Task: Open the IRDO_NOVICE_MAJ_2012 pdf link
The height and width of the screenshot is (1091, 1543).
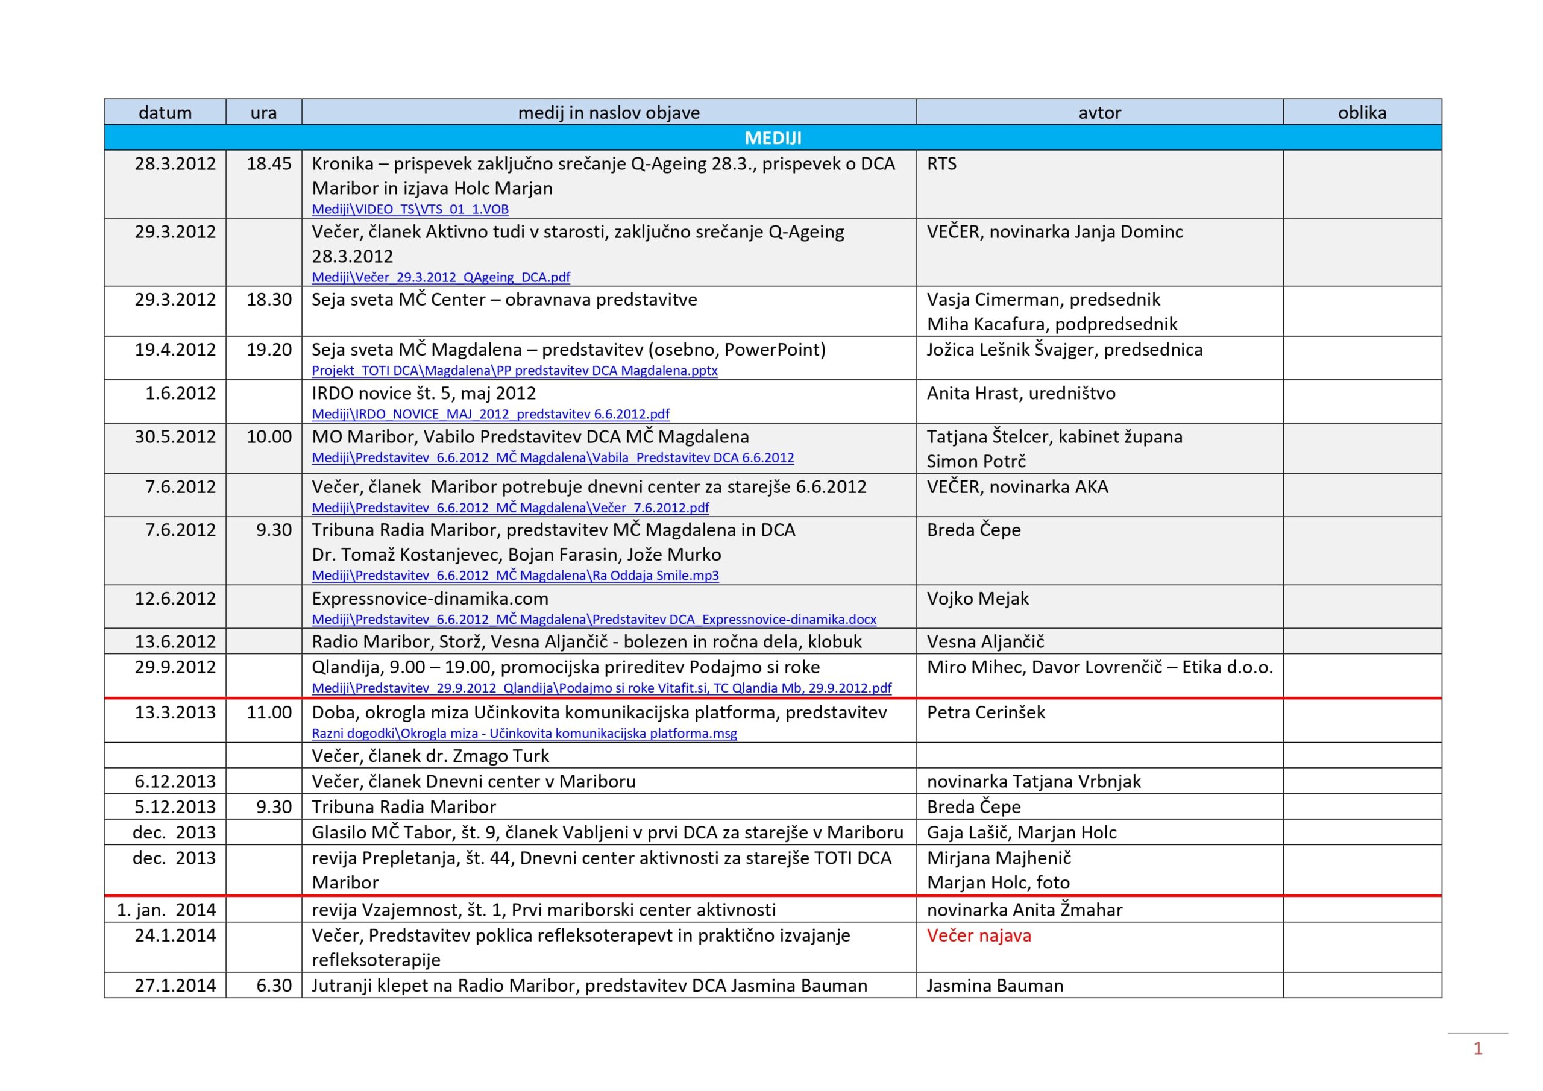Action: [491, 414]
